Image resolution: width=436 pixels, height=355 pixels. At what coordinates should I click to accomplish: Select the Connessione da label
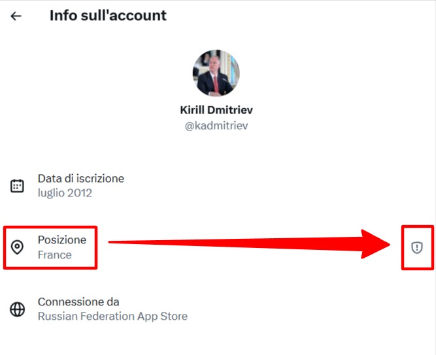pyautogui.click(x=78, y=301)
